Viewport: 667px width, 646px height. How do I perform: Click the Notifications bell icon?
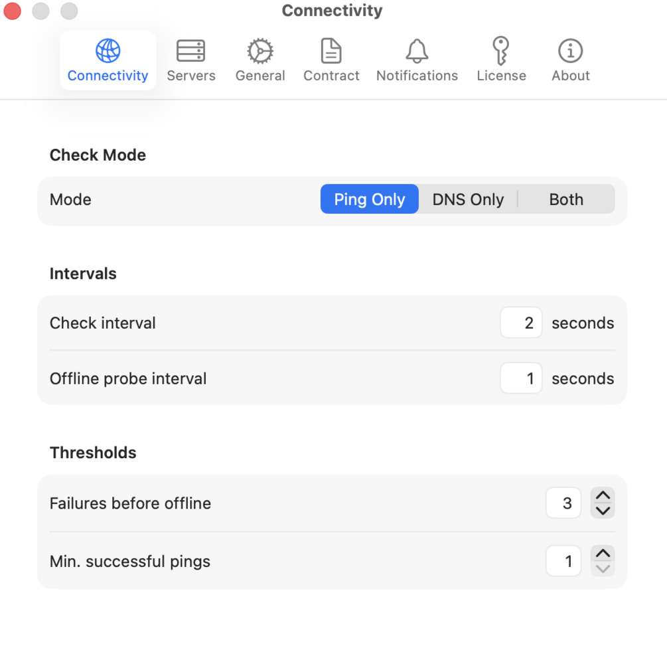[417, 50]
